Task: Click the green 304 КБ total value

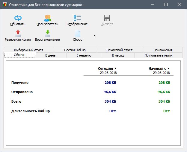Action: (x=164, y=101)
